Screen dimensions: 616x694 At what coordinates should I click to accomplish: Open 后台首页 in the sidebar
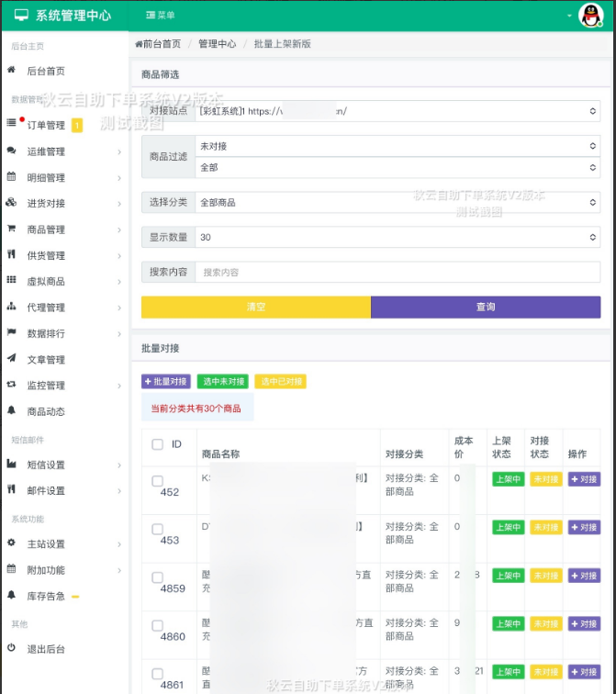[x=46, y=72]
